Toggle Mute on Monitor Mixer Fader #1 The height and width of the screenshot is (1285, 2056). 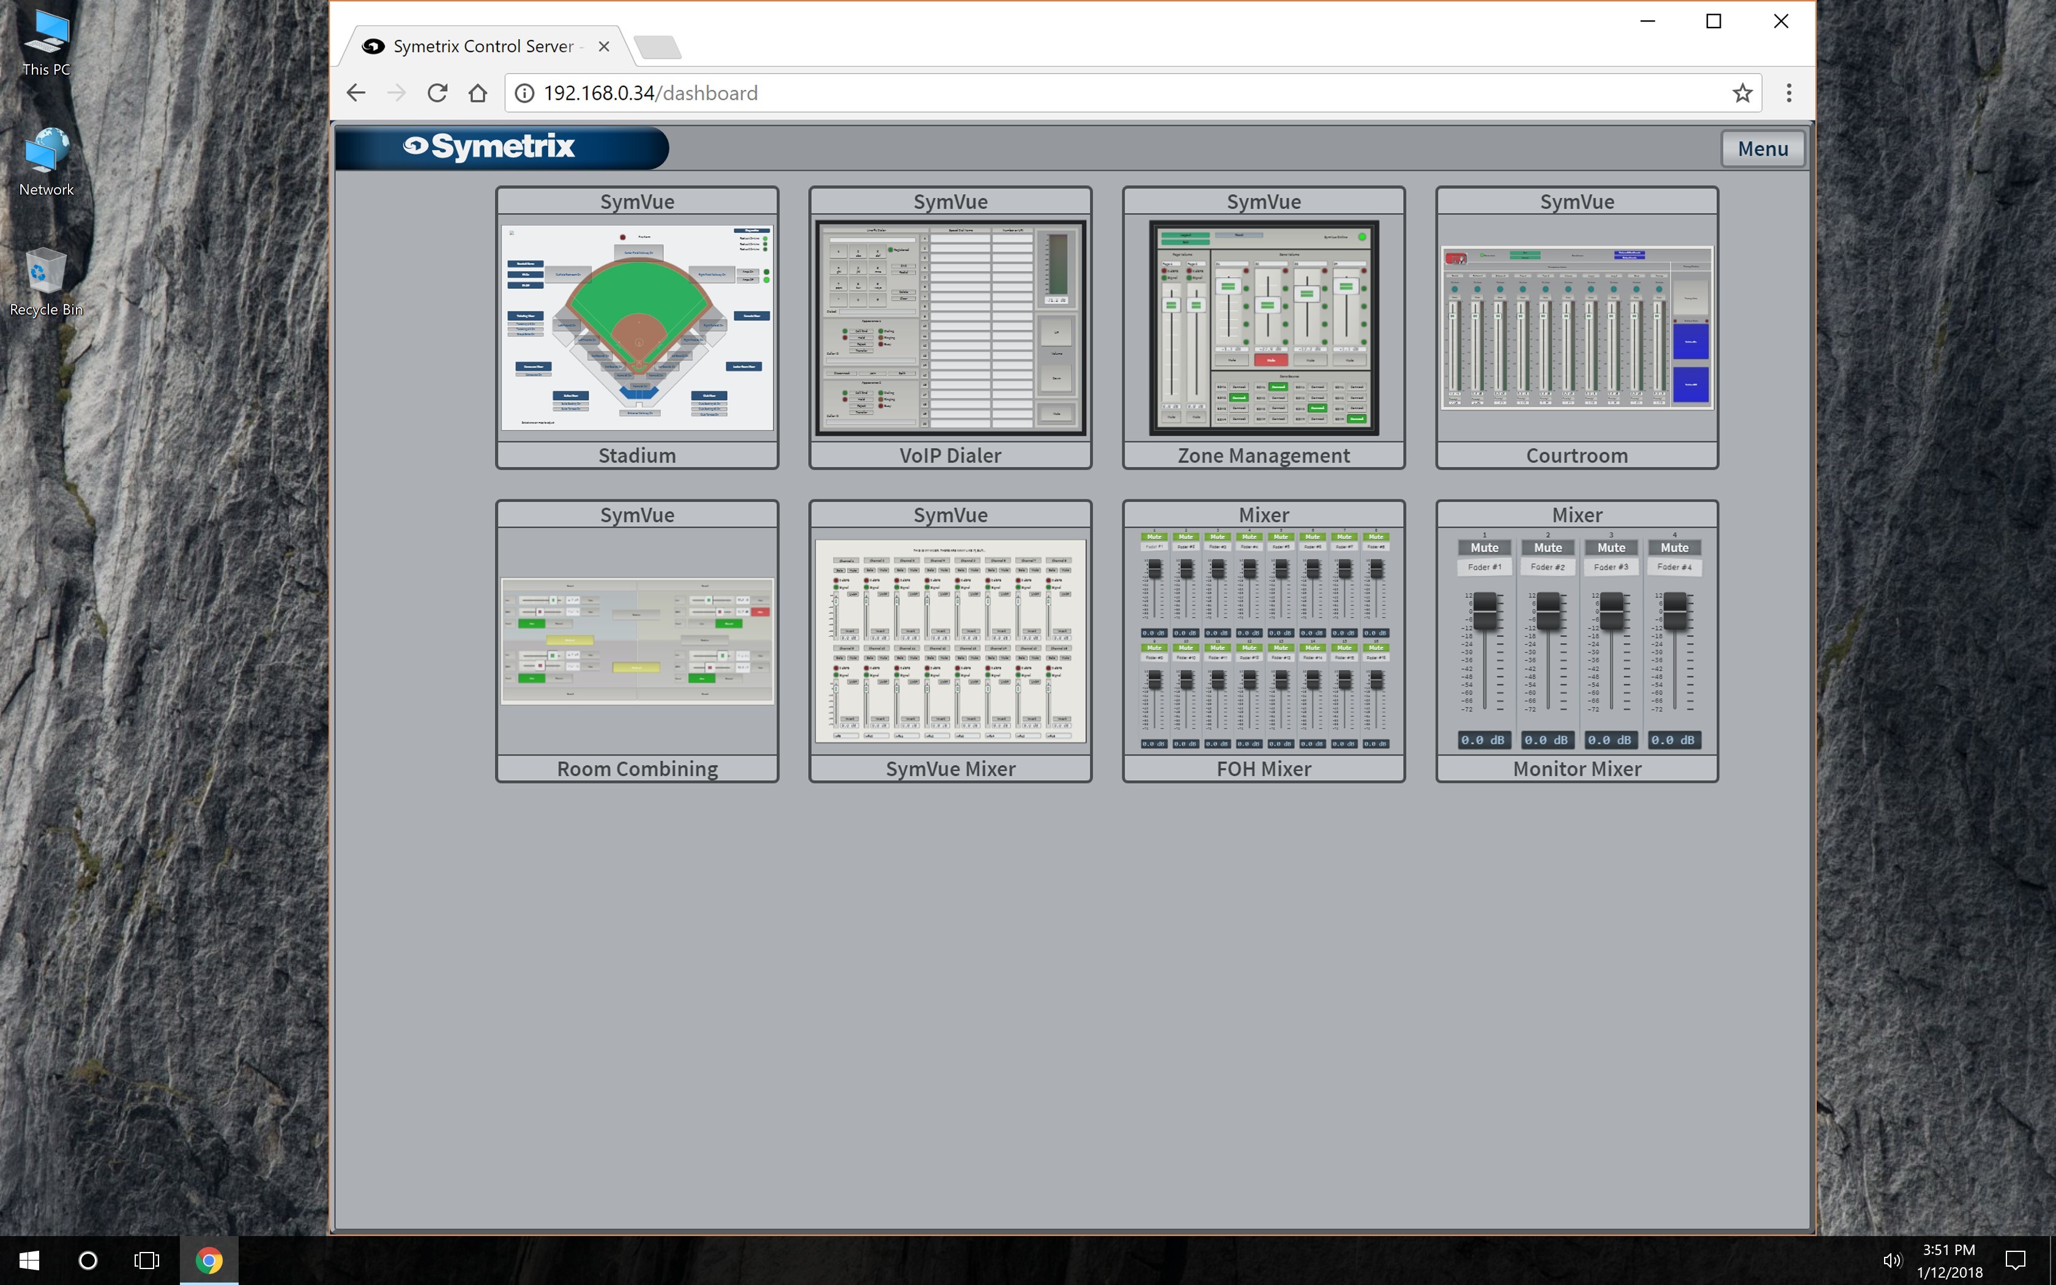pyautogui.click(x=1484, y=547)
